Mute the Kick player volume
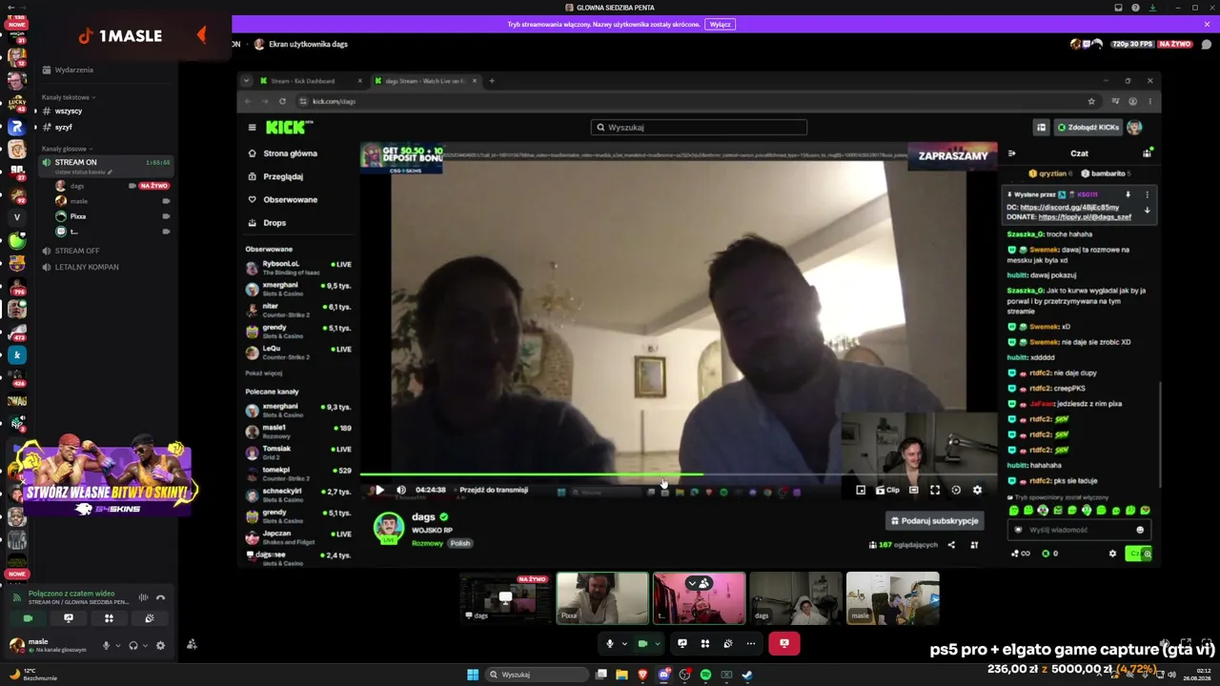 click(401, 490)
